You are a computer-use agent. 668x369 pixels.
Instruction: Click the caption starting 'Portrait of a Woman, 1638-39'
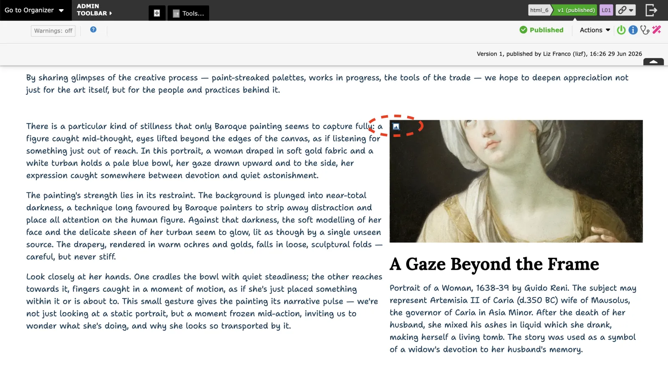pyautogui.click(x=513, y=318)
